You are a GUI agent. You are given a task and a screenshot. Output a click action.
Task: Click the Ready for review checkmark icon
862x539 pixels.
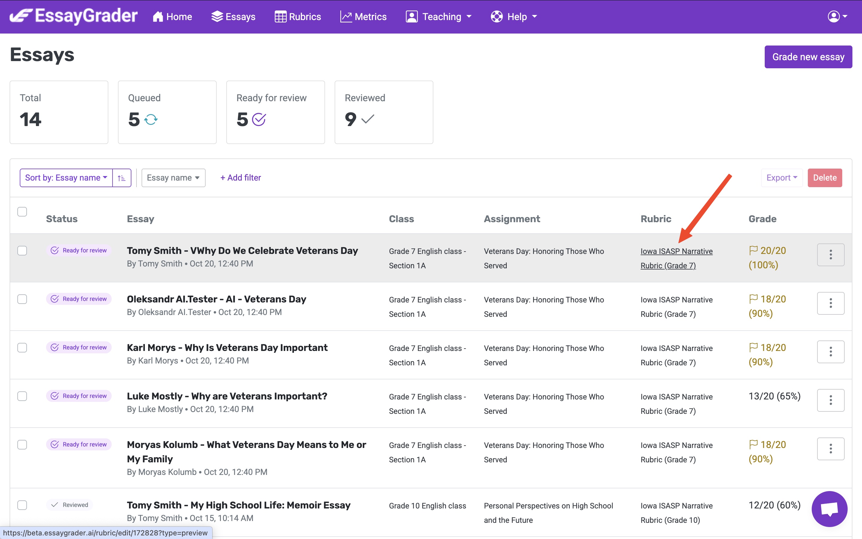(259, 119)
